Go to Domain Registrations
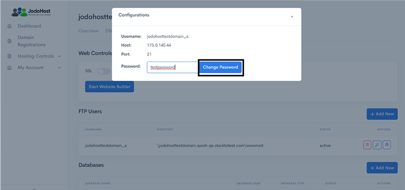 (31, 41)
